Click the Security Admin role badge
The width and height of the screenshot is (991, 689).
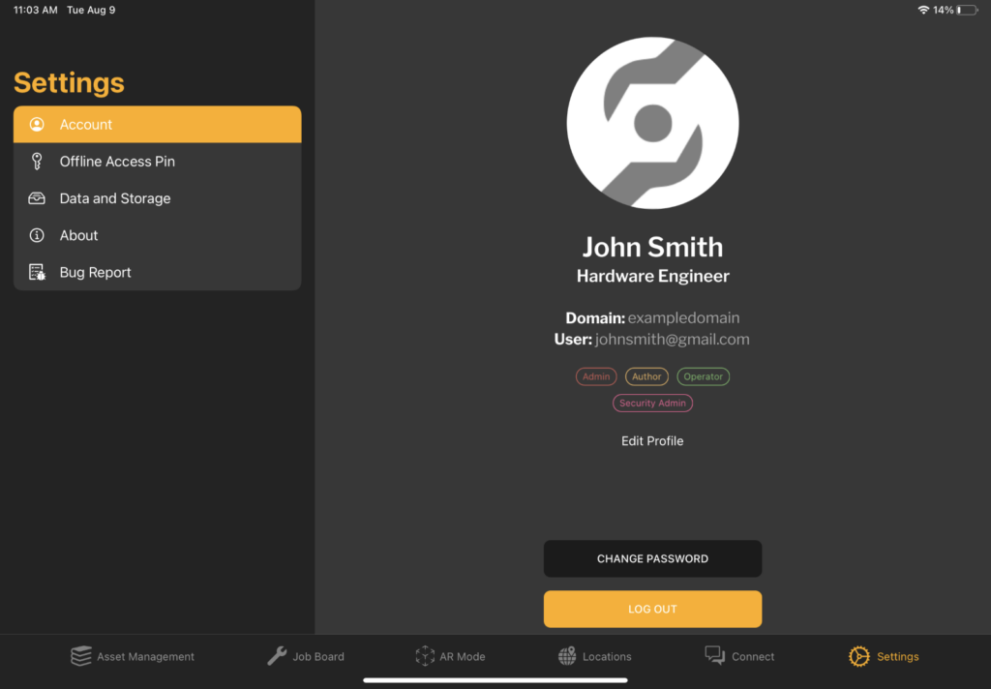click(x=652, y=404)
